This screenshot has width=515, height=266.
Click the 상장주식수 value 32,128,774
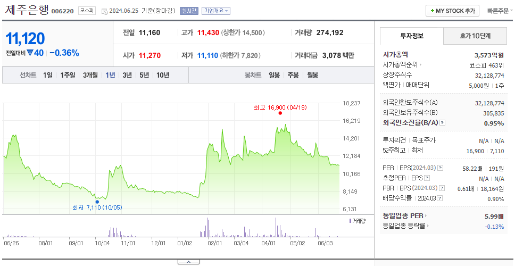click(489, 75)
